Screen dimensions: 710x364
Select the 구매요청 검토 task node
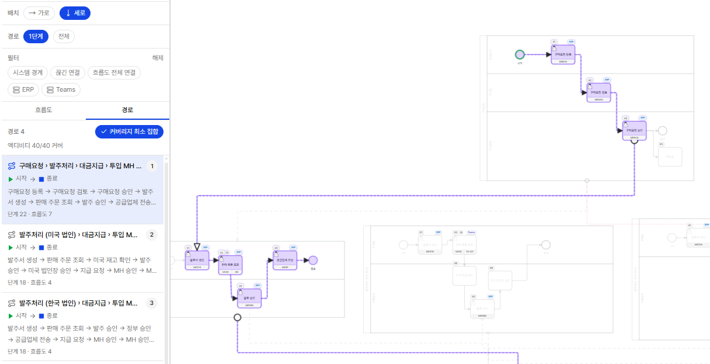pos(598,92)
